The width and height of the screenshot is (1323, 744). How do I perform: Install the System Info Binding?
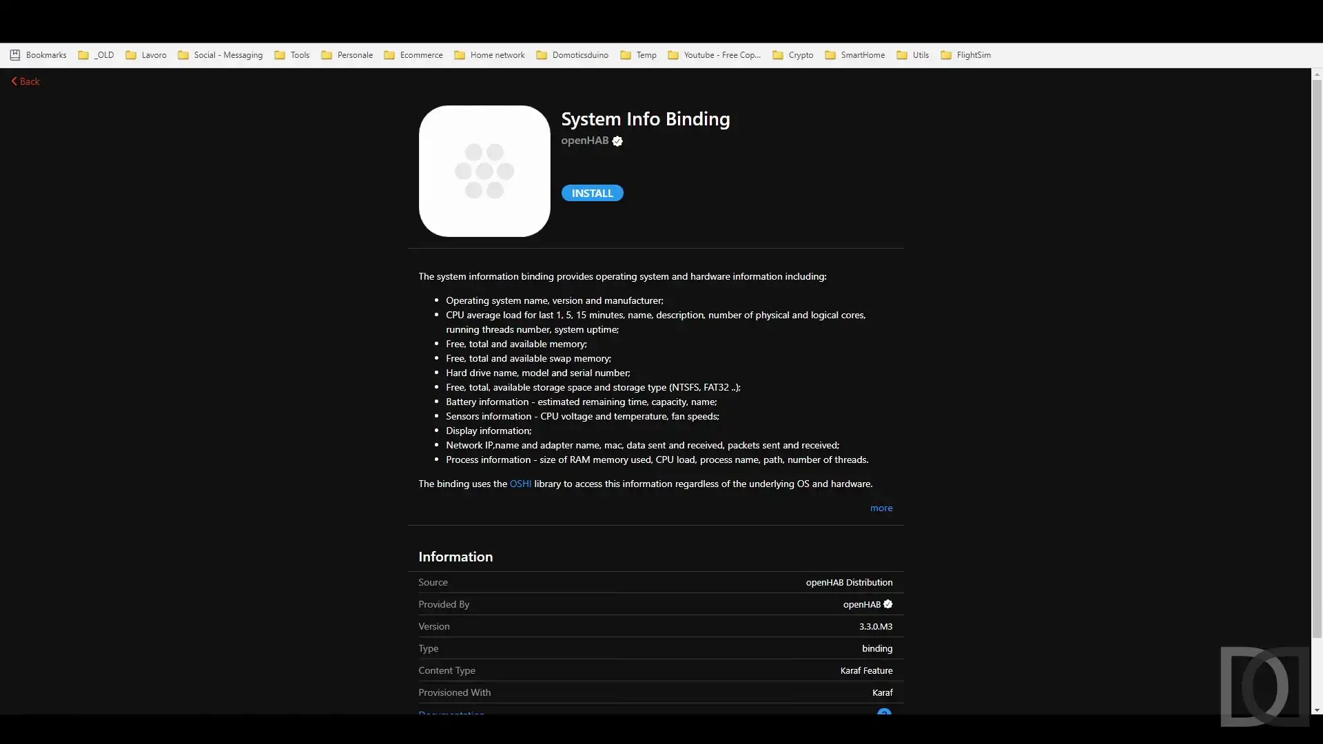point(592,193)
